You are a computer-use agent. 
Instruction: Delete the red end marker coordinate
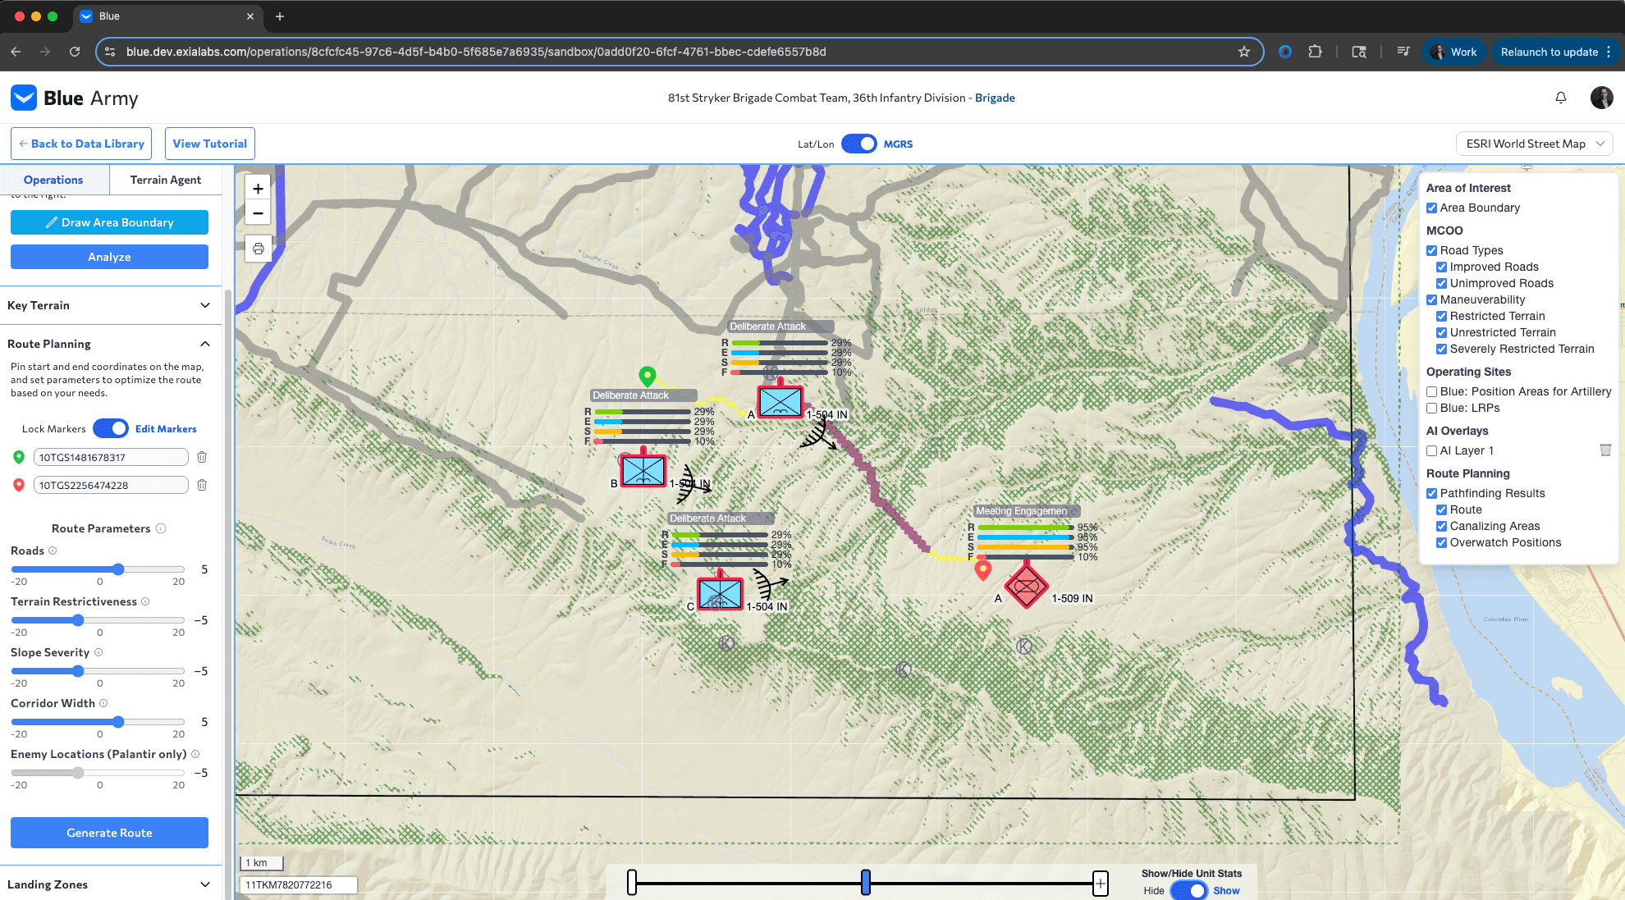(x=202, y=485)
